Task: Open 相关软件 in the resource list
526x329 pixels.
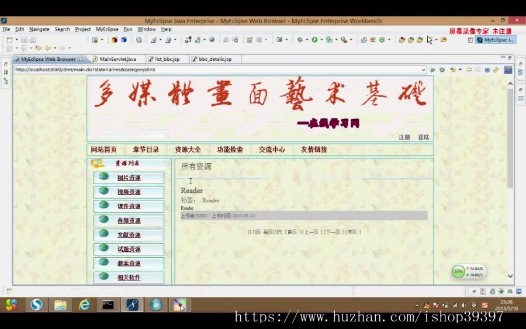Action: (x=129, y=278)
